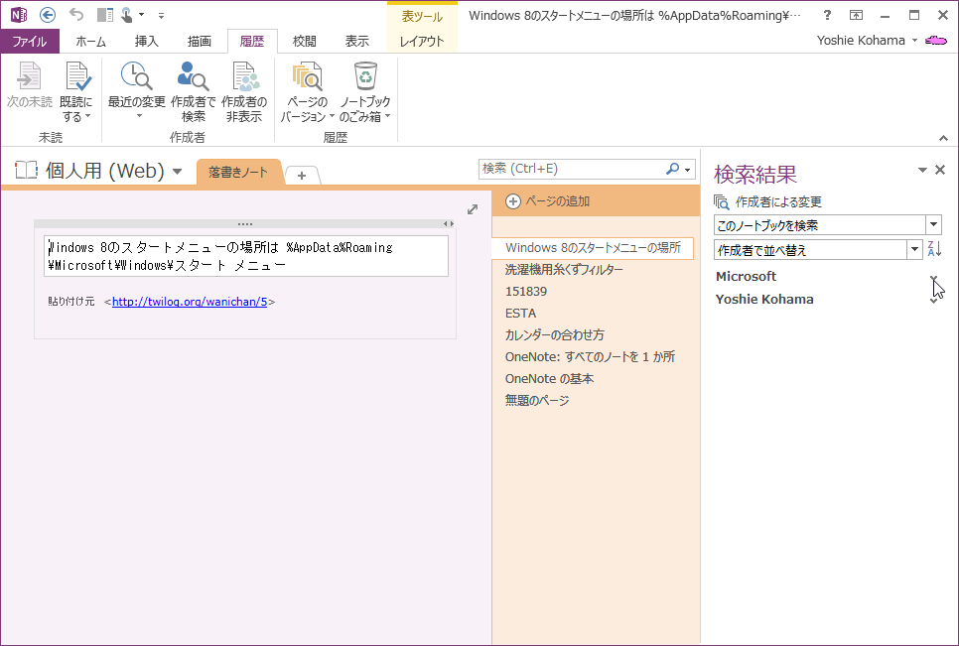This screenshot has width=959, height=646.
Task: Open the Windows 8のスタートメニューの場所 page
Action: coord(593,247)
